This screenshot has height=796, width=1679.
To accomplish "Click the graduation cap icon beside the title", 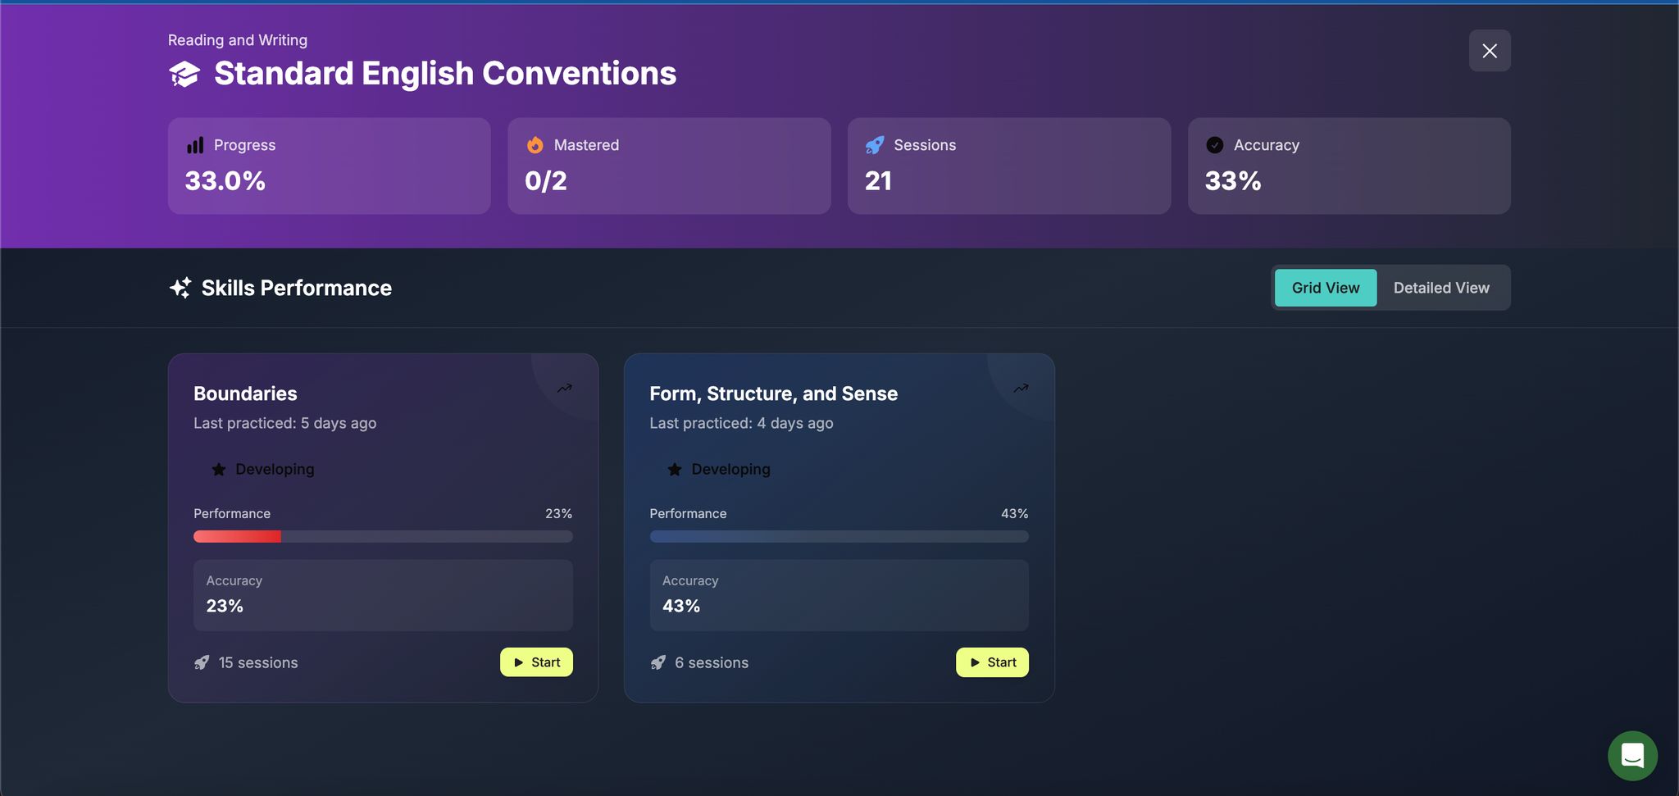I will (184, 75).
